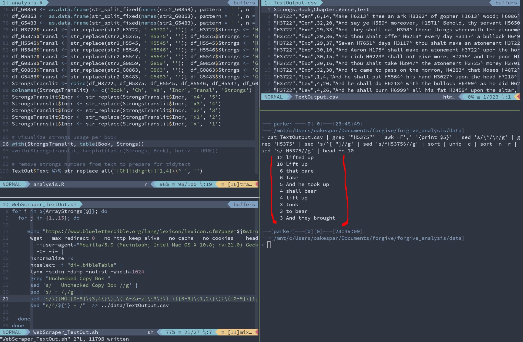The height and width of the screenshot is (342, 523).
Task: Click NORMAL mode indicator in WebScraper statusline
Action: pos(12,332)
